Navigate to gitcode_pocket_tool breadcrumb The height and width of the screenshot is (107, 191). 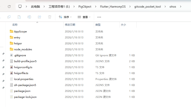pos(148,7)
